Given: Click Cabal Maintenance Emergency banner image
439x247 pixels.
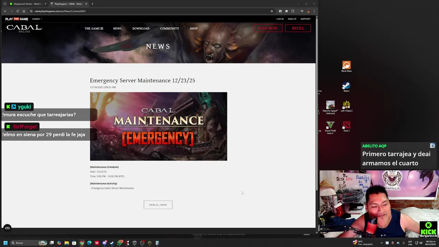Looking at the screenshot, I should click(x=158, y=126).
